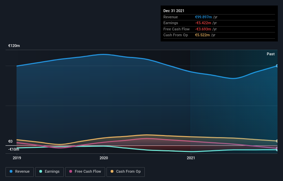
Task: Click the €99.897m revenue value
Action: (x=203, y=17)
